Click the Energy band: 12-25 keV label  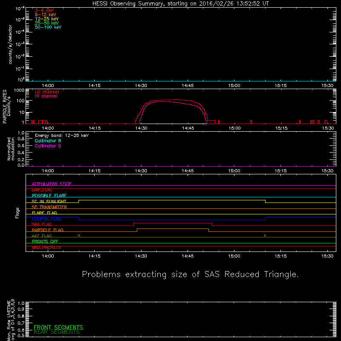coord(62,136)
